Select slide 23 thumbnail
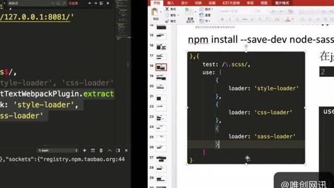334x188 pixels. [x=161, y=118]
